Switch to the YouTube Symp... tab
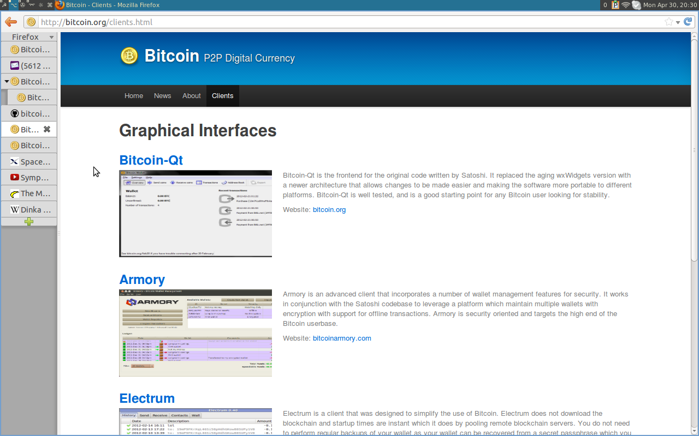This screenshot has width=699, height=436. (29, 177)
